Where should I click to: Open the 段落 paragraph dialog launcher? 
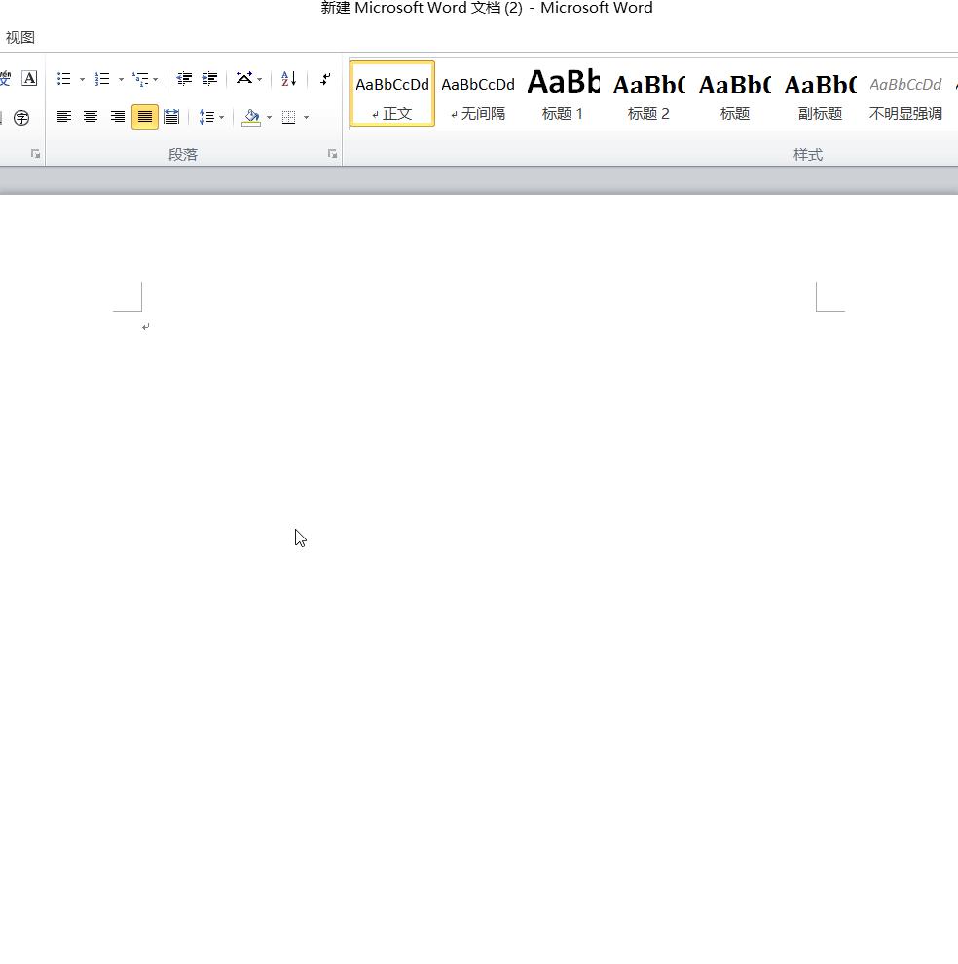tap(332, 154)
